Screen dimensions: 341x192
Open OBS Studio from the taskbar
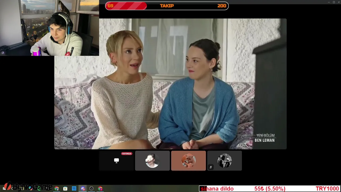point(91,189)
